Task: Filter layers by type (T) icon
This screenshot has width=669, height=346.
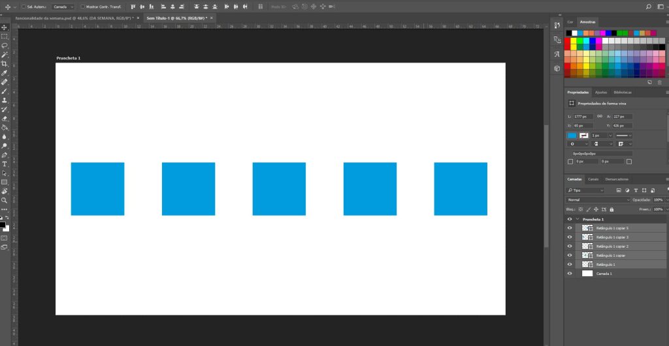Action: [x=636, y=190]
